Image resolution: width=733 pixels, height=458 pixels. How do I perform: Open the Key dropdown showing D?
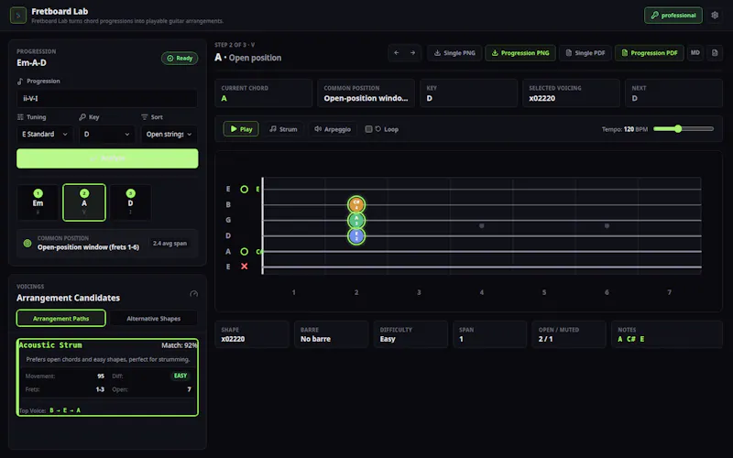(106, 134)
